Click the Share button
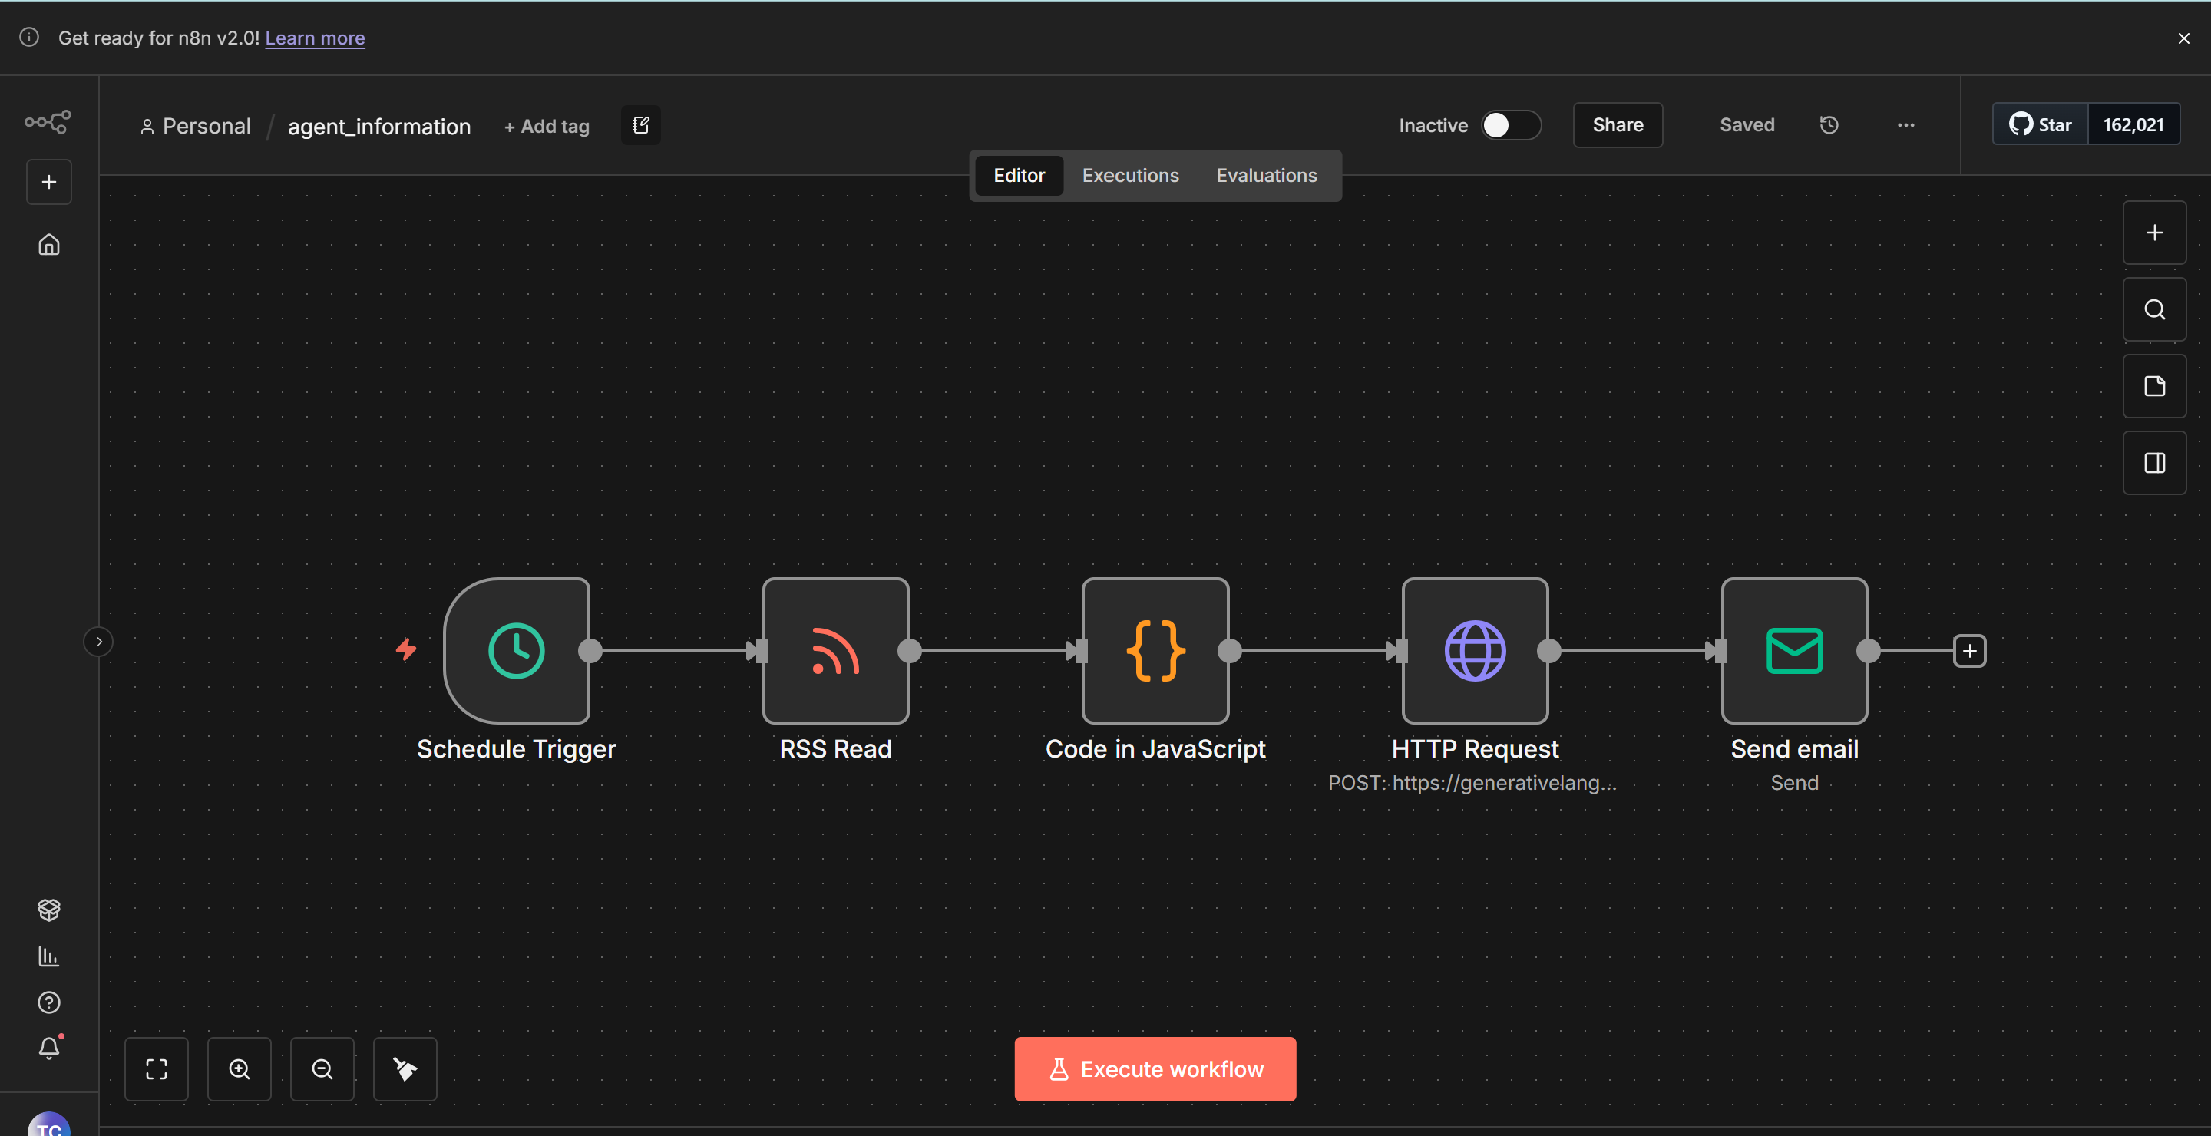 [1617, 125]
